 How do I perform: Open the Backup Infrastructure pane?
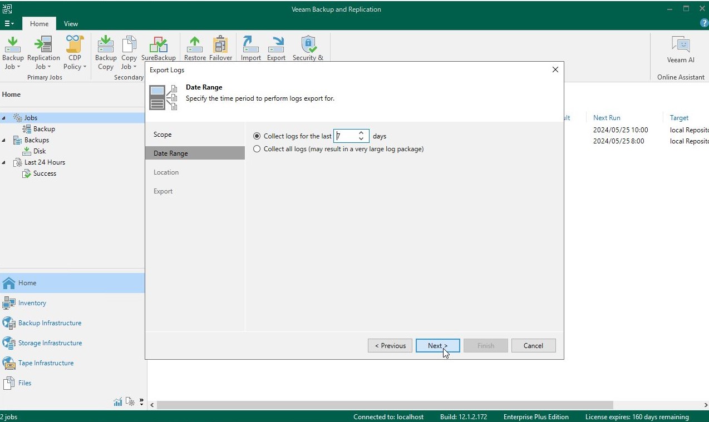coord(72,323)
